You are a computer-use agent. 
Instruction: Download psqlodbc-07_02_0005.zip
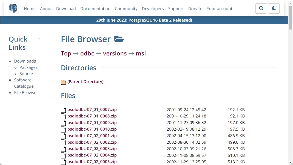(92, 162)
